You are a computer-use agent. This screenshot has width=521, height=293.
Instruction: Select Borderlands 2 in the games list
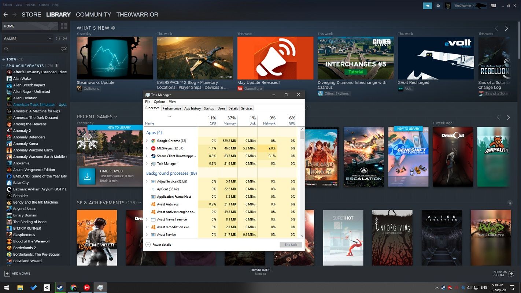pos(24,248)
